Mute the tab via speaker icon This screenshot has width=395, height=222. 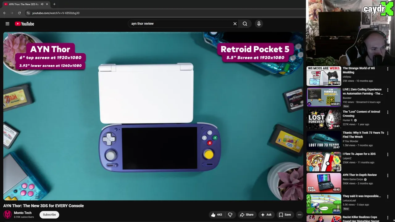(42, 4)
